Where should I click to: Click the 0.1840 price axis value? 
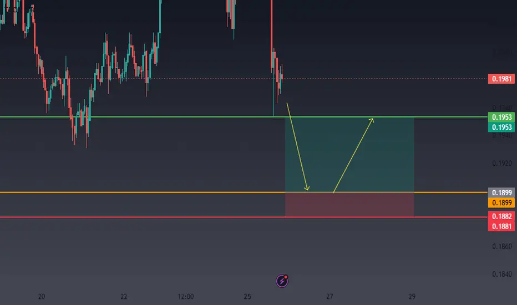pyautogui.click(x=502, y=274)
